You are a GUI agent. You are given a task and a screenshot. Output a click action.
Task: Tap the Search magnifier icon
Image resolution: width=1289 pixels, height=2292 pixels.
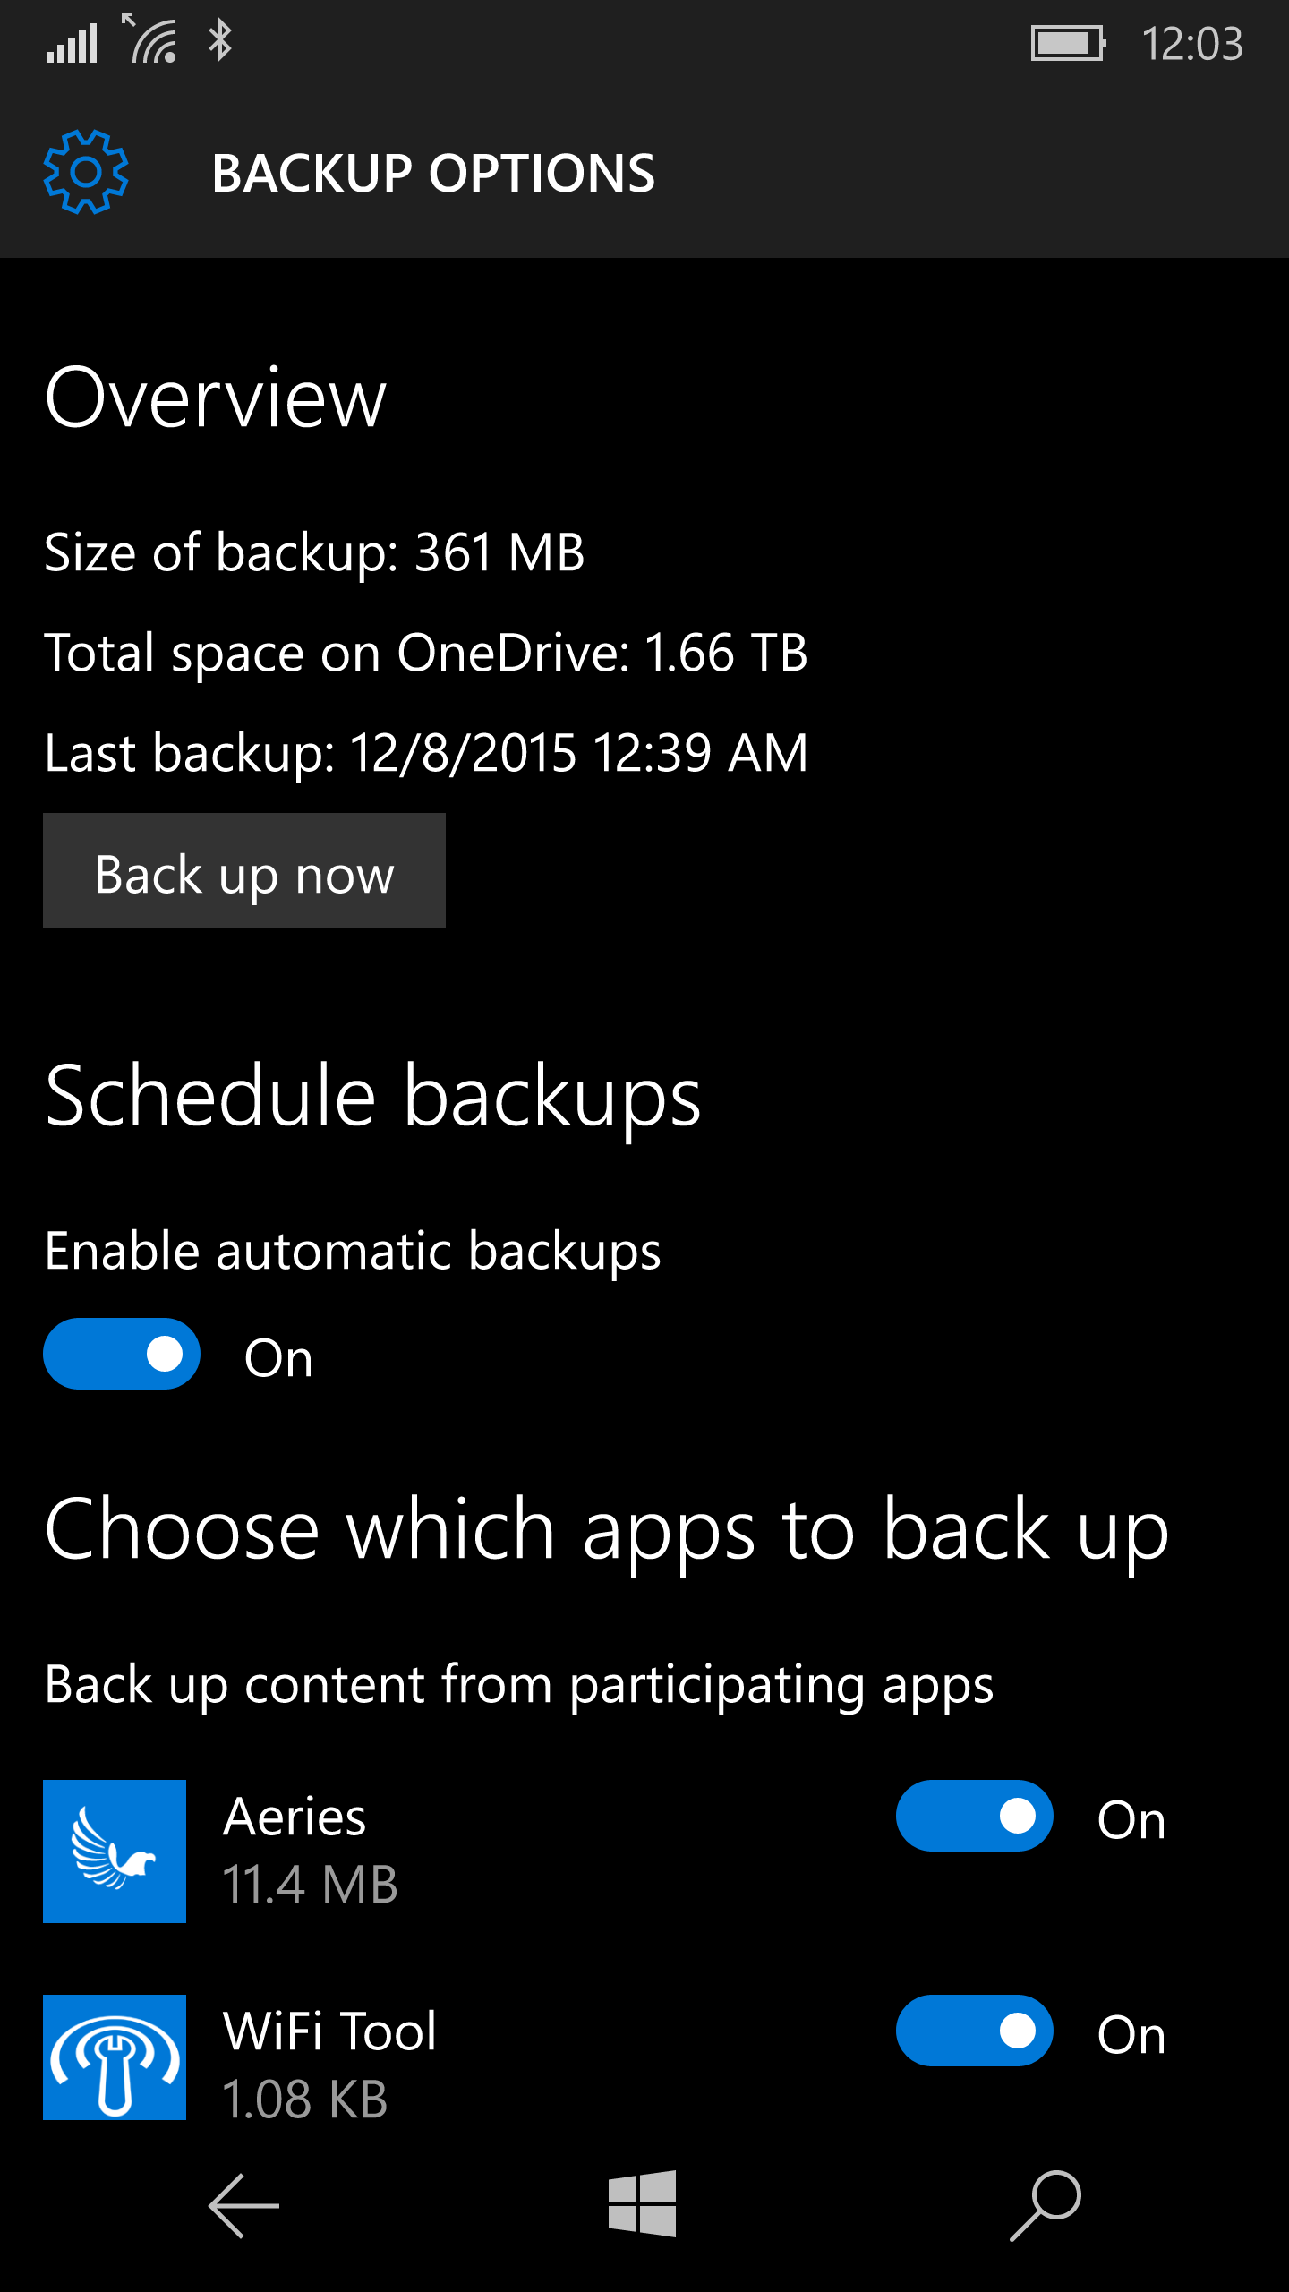coord(1046,2205)
